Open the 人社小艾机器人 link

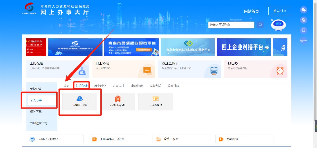click(x=49, y=139)
